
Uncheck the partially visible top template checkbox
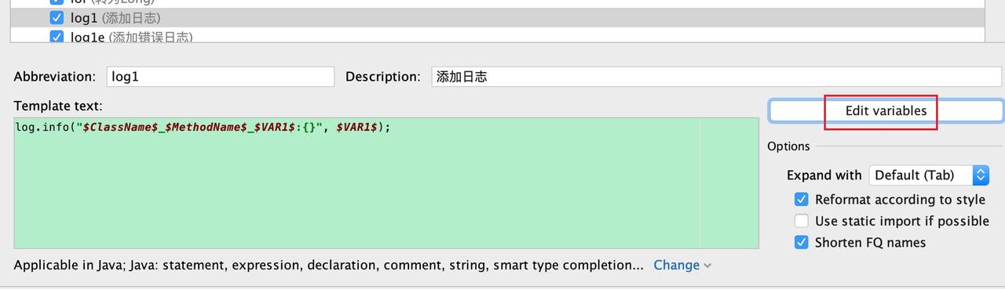tap(57, 2)
